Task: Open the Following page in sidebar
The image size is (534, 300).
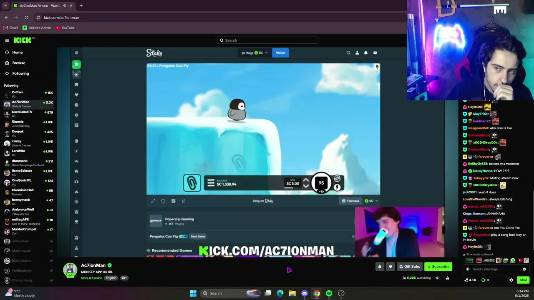Action: (x=20, y=73)
